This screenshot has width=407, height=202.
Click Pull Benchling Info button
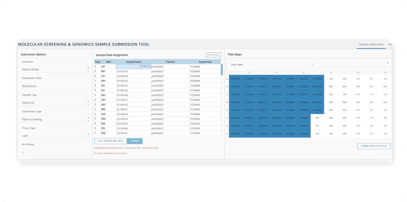(110, 141)
